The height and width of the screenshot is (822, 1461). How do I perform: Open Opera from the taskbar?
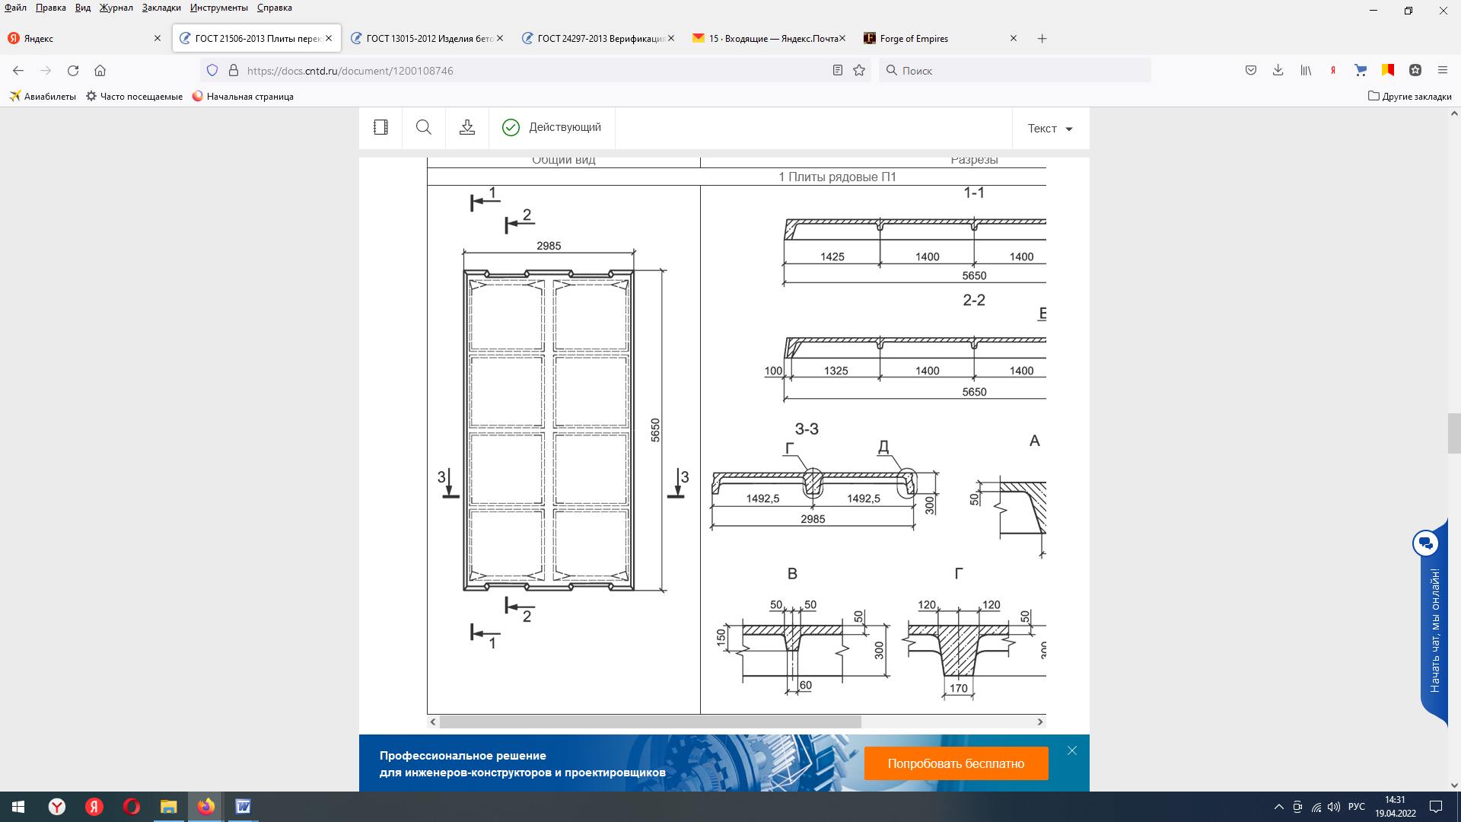tap(131, 807)
